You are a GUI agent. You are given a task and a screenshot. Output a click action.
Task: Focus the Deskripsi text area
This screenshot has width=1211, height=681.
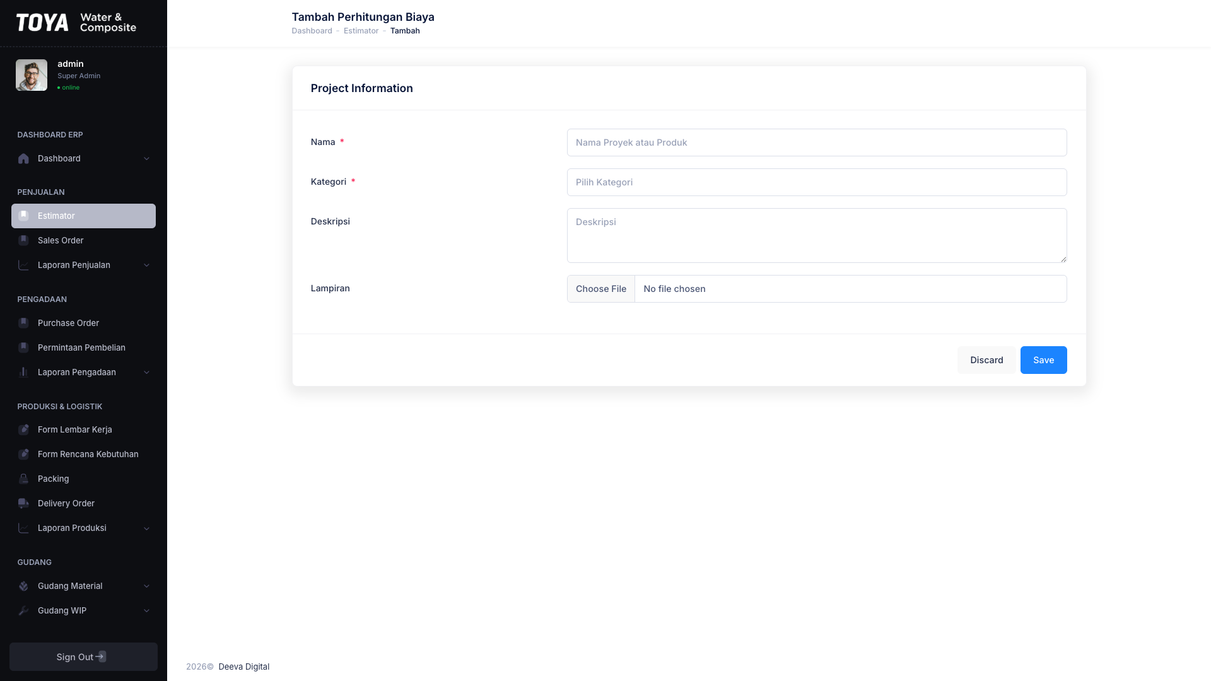817,235
